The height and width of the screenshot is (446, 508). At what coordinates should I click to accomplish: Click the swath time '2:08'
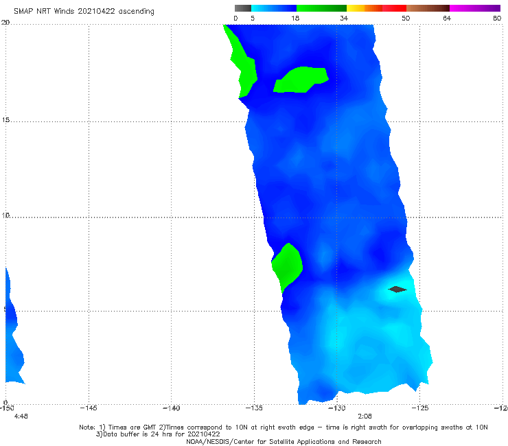click(365, 416)
